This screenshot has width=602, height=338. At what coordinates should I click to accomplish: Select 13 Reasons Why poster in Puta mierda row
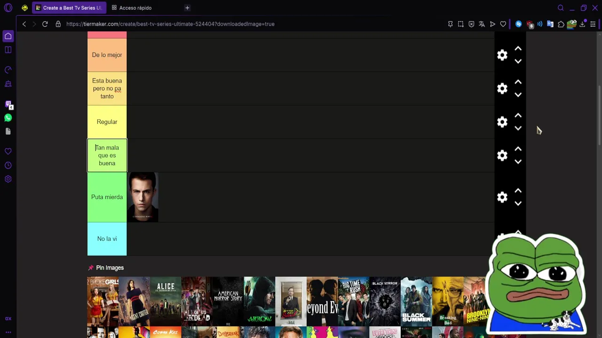pyautogui.click(x=143, y=197)
